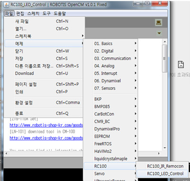Open RC100_LED_Control example

coord(162,173)
